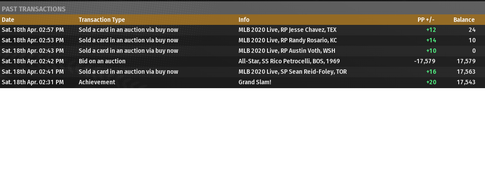
Task: Click the +20 PP achievement reward value
Action: pos(431,82)
